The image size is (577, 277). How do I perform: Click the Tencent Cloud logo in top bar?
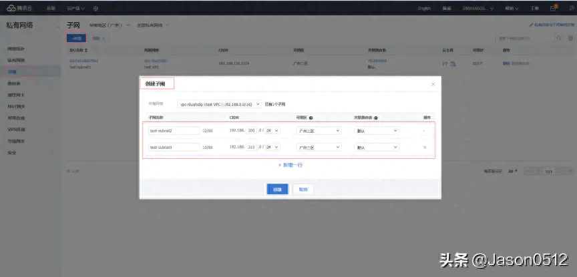(x=18, y=8)
